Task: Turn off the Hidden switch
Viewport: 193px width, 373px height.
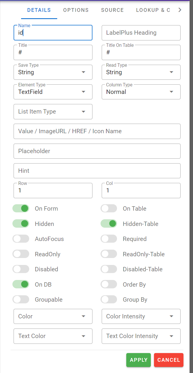Action: [x=21, y=224]
